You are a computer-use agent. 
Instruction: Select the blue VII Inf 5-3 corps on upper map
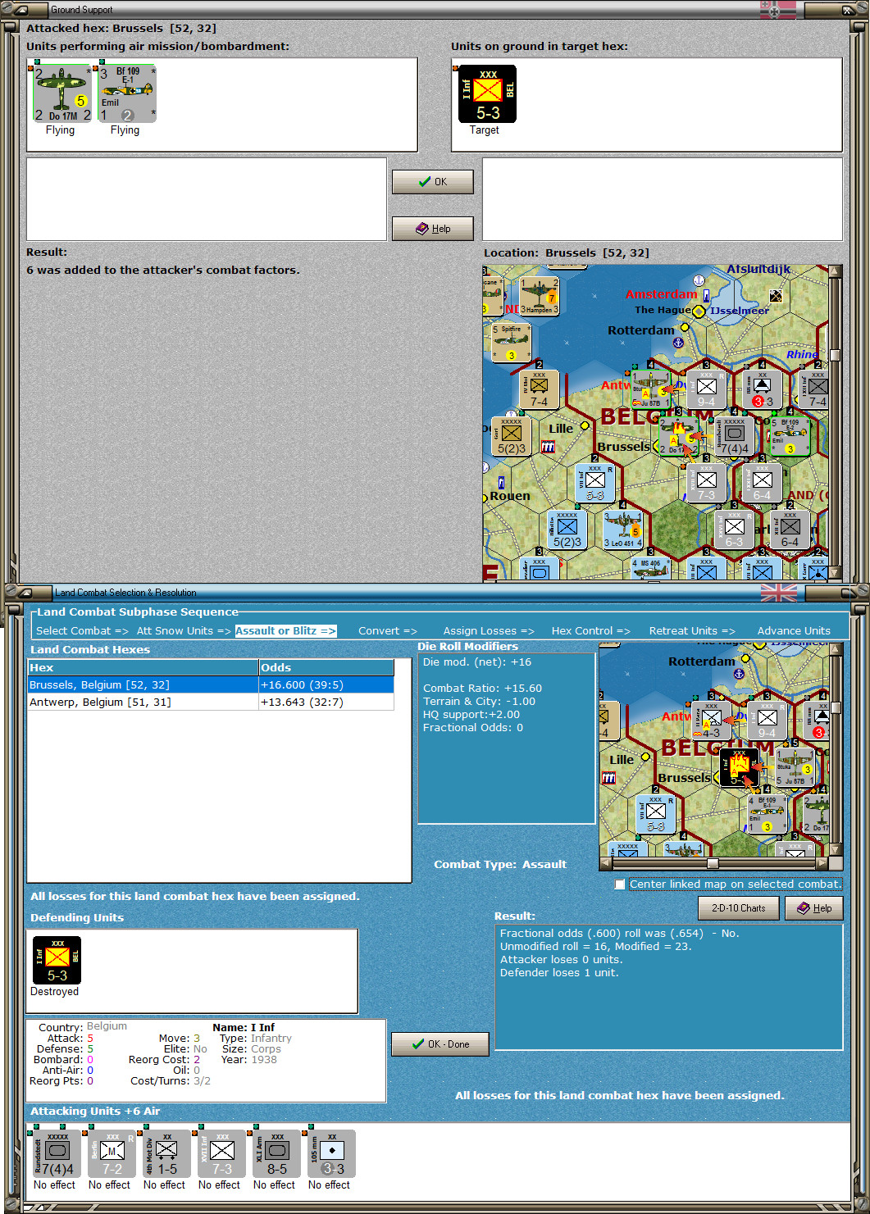[x=594, y=483]
